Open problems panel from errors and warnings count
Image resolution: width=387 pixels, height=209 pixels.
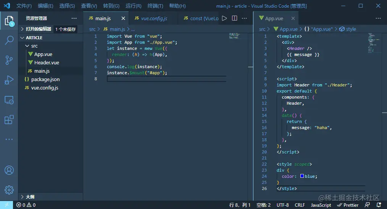click(26, 205)
